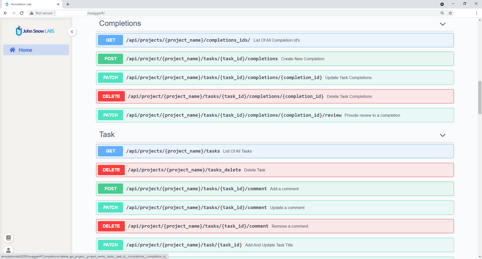Collapse the Task section chevron
The width and height of the screenshot is (482, 259).
tap(443, 135)
